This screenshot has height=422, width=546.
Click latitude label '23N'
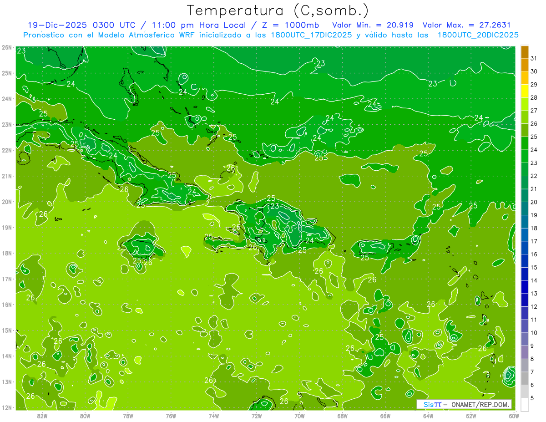coord(6,124)
